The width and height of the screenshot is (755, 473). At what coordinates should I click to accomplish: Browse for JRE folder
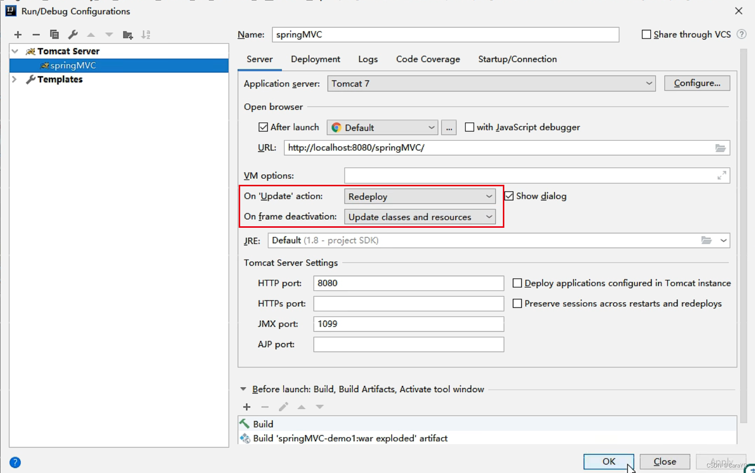706,240
